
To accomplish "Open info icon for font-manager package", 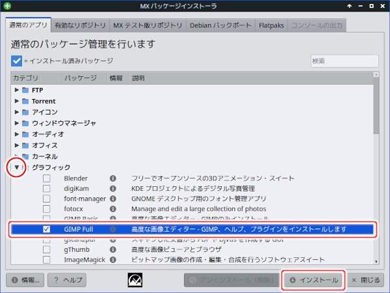I will click(x=112, y=199).
